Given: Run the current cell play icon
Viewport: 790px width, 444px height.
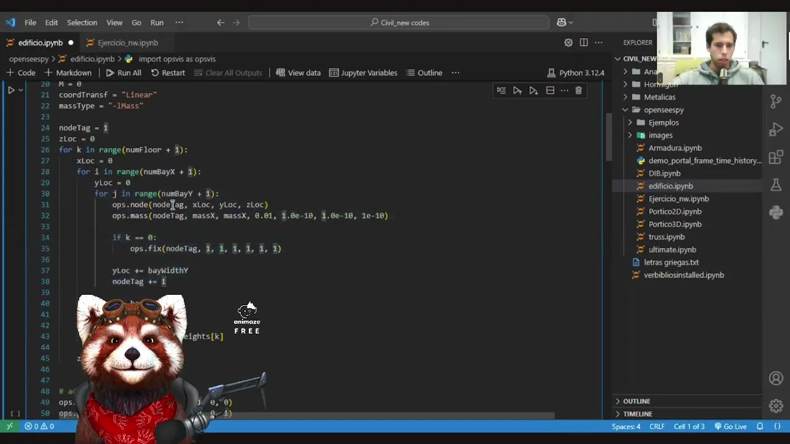Looking at the screenshot, I should pyautogui.click(x=10, y=91).
